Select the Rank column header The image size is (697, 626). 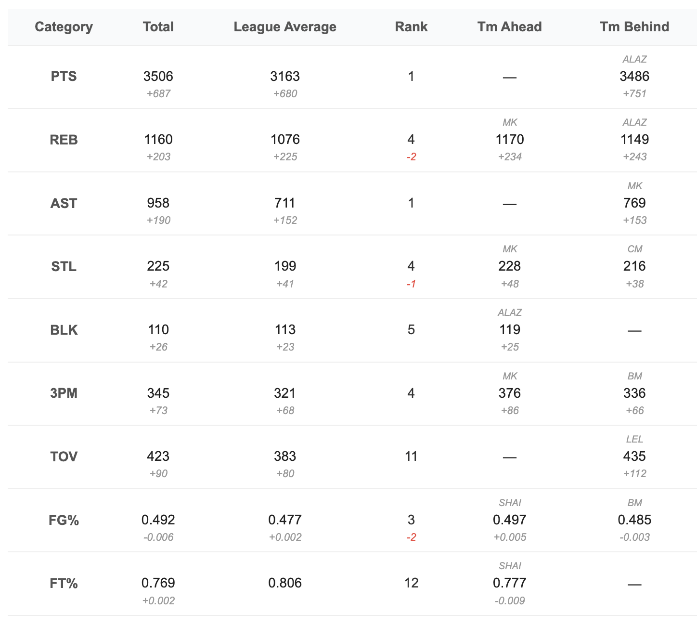click(x=411, y=27)
